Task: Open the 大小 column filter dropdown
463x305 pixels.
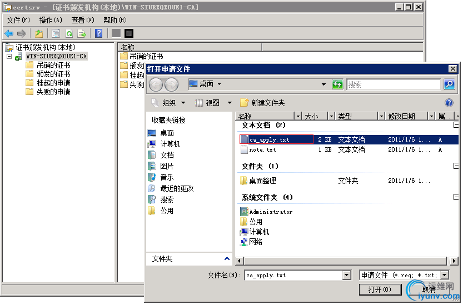Action: tap(331, 116)
